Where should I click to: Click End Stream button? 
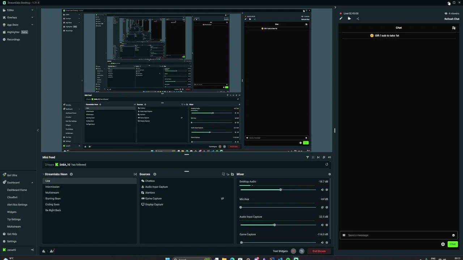coord(319,251)
